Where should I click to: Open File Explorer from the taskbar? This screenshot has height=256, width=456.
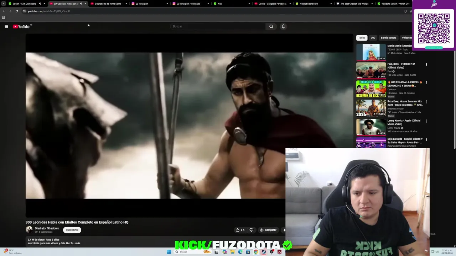point(232,252)
